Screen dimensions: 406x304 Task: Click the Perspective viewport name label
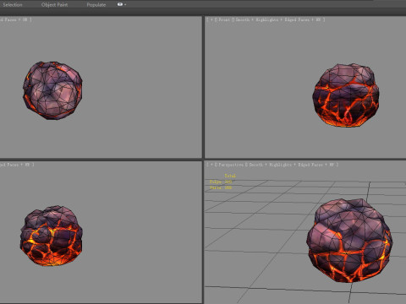click(230, 165)
